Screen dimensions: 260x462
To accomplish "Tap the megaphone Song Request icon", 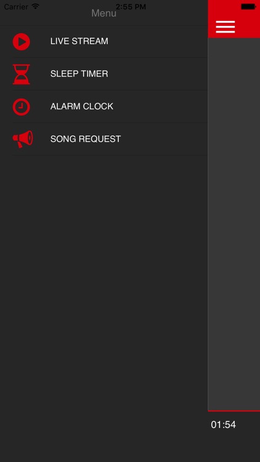I will [x=23, y=139].
